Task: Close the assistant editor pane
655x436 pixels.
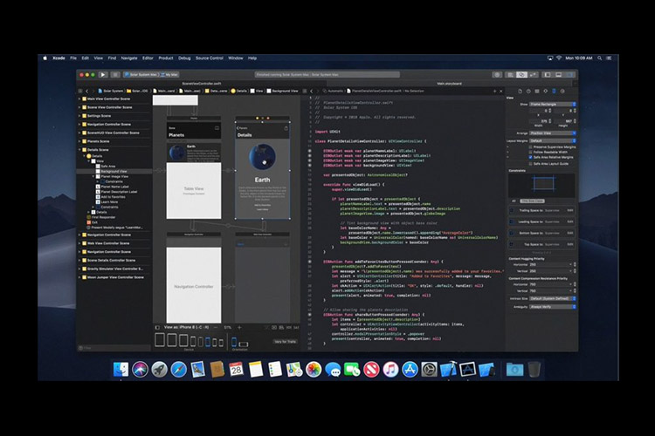Action: point(501,91)
